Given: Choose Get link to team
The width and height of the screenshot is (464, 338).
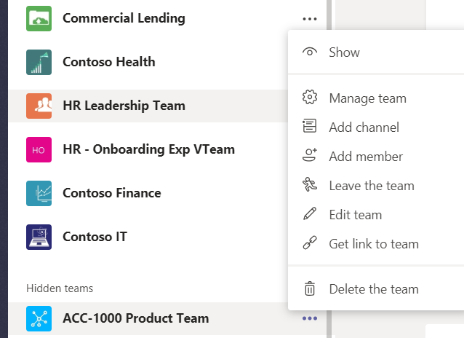Looking at the screenshot, I should pyautogui.click(x=373, y=244).
